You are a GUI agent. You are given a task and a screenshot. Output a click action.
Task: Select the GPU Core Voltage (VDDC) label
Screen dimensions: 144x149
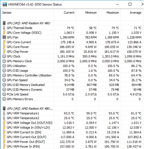(x=24, y=33)
